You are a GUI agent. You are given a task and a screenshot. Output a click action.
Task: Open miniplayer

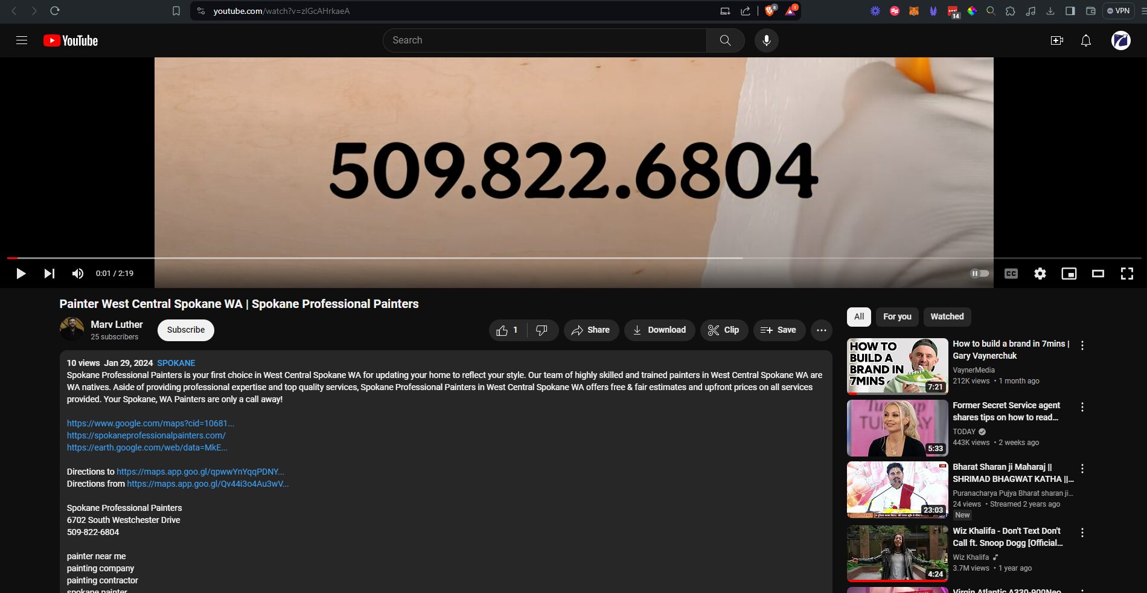pos(1069,274)
